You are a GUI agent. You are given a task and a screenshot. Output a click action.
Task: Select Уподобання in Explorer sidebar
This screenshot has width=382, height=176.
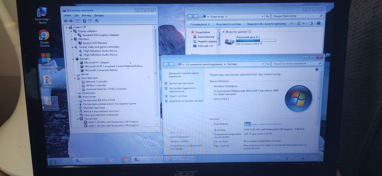point(200,32)
